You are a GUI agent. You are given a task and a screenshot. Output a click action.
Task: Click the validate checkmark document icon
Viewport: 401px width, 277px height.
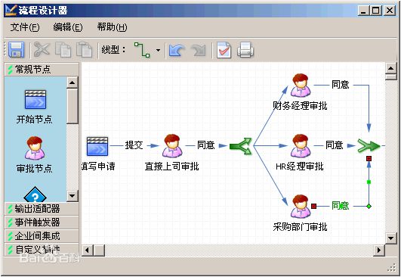pyautogui.click(x=224, y=50)
